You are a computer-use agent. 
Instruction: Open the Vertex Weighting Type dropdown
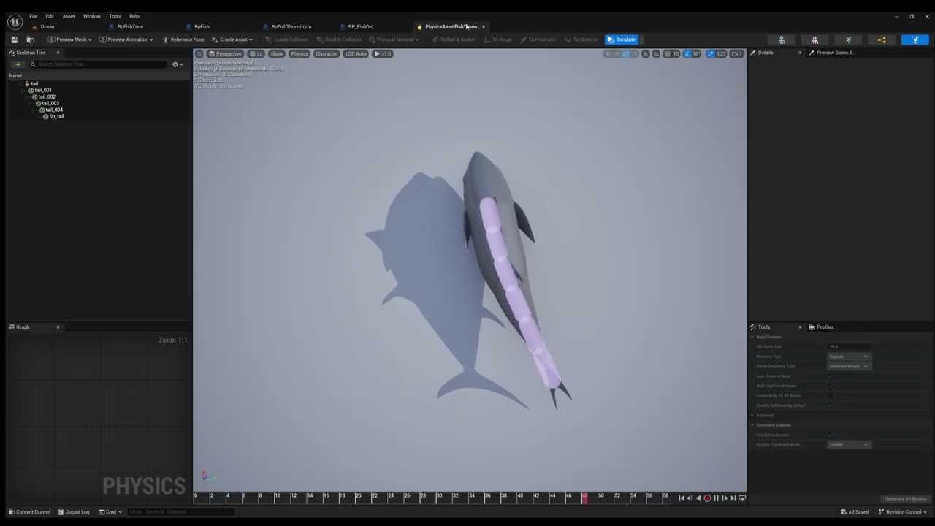tap(849, 366)
